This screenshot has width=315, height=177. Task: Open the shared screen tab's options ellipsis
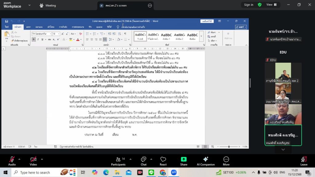click(150, 5)
